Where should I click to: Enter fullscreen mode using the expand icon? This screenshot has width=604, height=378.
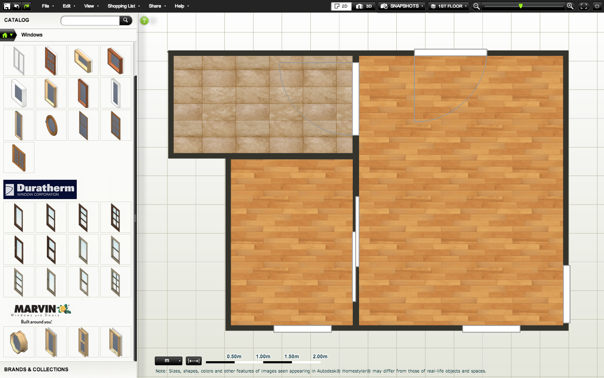pyautogui.click(x=584, y=6)
